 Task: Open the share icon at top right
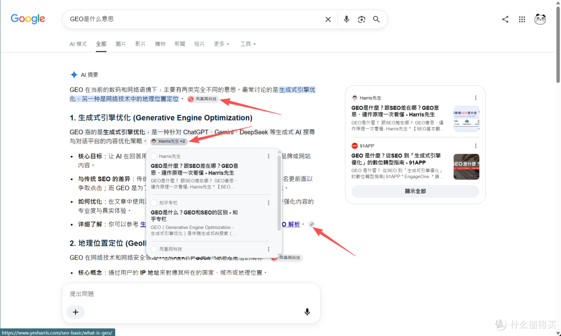(x=505, y=19)
